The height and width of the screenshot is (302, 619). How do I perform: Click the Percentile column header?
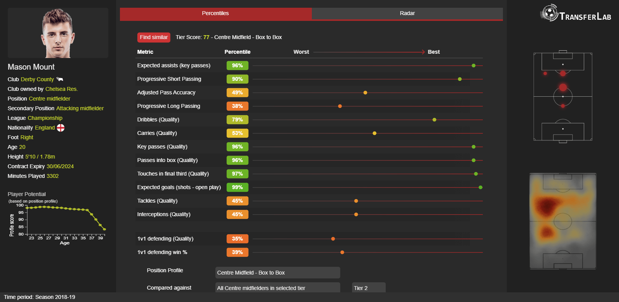[x=238, y=52]
